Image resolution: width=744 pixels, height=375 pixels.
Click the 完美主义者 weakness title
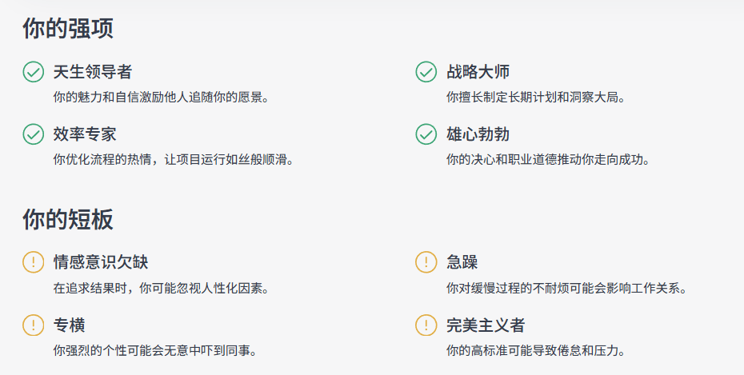(486, 325)
